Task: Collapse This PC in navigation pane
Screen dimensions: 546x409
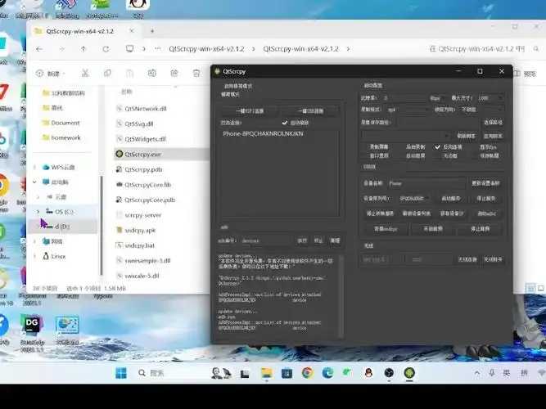Action: point(35,182)
